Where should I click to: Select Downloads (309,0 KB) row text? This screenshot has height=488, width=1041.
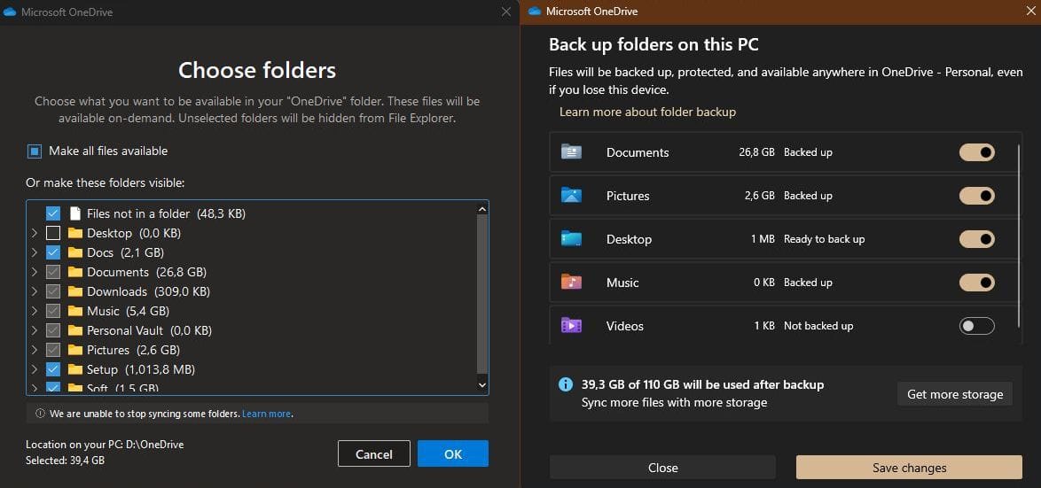pyautogui.click(x=149, y=291)
